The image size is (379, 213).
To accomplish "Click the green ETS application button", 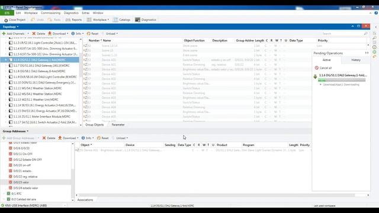I will click(7, 13).
